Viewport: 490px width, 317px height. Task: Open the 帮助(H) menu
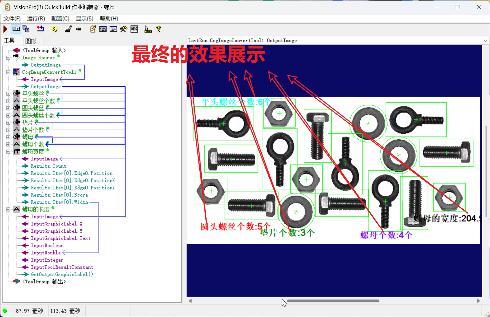pyautogui.click(x=109, y=19)
